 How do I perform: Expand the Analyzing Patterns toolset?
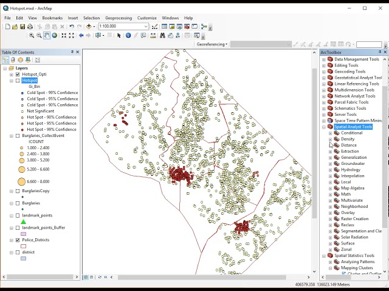(330, 262)
